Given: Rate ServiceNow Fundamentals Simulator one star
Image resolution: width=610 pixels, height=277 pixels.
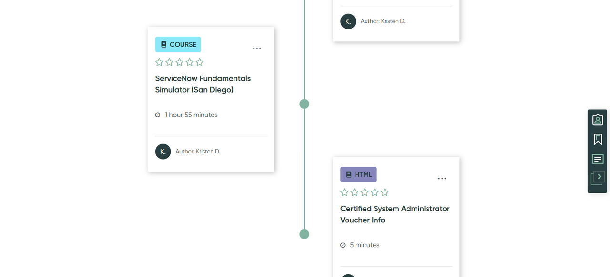Looking at the screenshot, I should 159,62.
